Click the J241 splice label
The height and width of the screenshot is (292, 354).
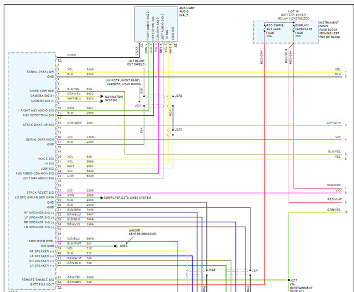click(x=255, y=271)
